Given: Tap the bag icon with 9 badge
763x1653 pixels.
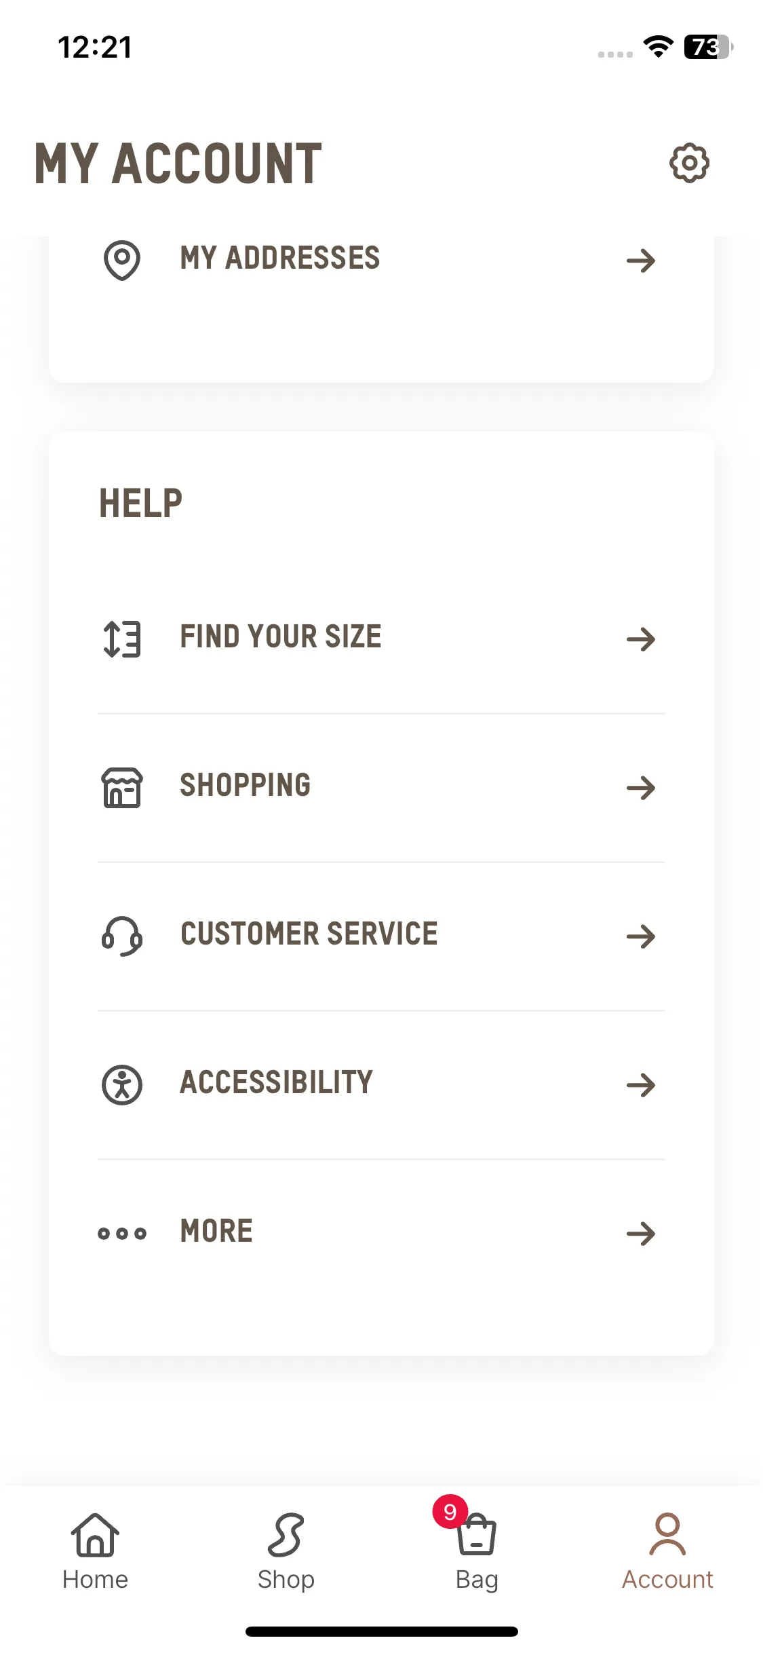Looking at the screenshot, I should pos(477,1535).
